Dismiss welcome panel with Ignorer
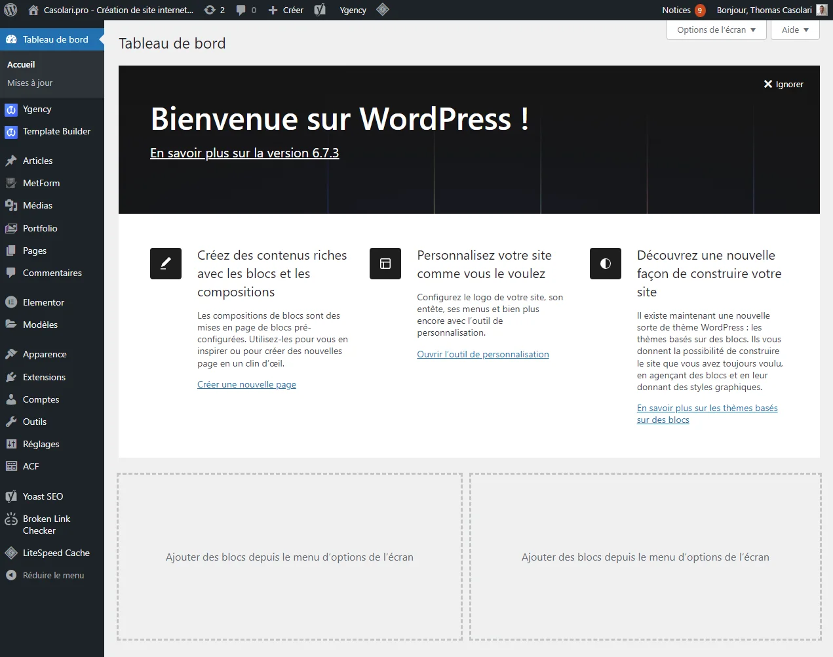This screenshot has width=833, height=657. [783, 84]
